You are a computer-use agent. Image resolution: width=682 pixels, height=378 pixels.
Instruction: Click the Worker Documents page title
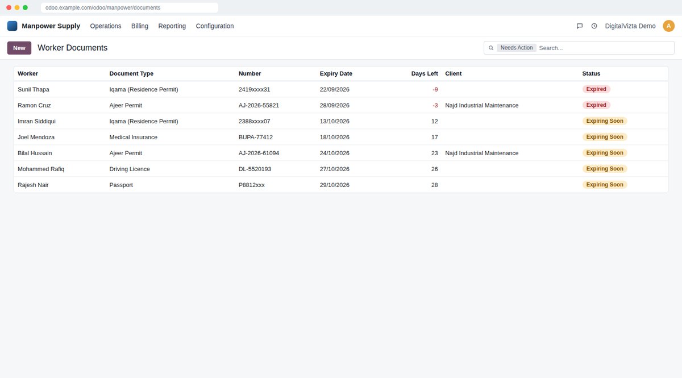pos(72,48)
